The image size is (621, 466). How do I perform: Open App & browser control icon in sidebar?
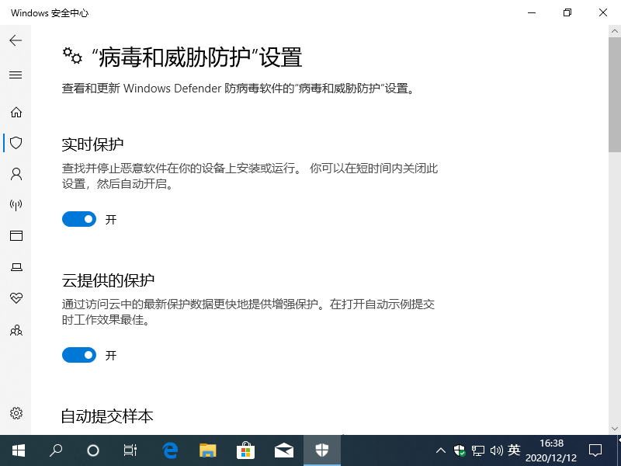[x=16, y=236]
